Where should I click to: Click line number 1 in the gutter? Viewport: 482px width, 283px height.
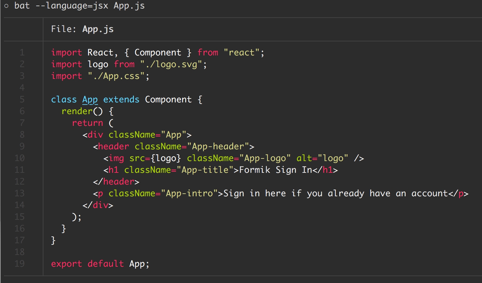(22, 52)
